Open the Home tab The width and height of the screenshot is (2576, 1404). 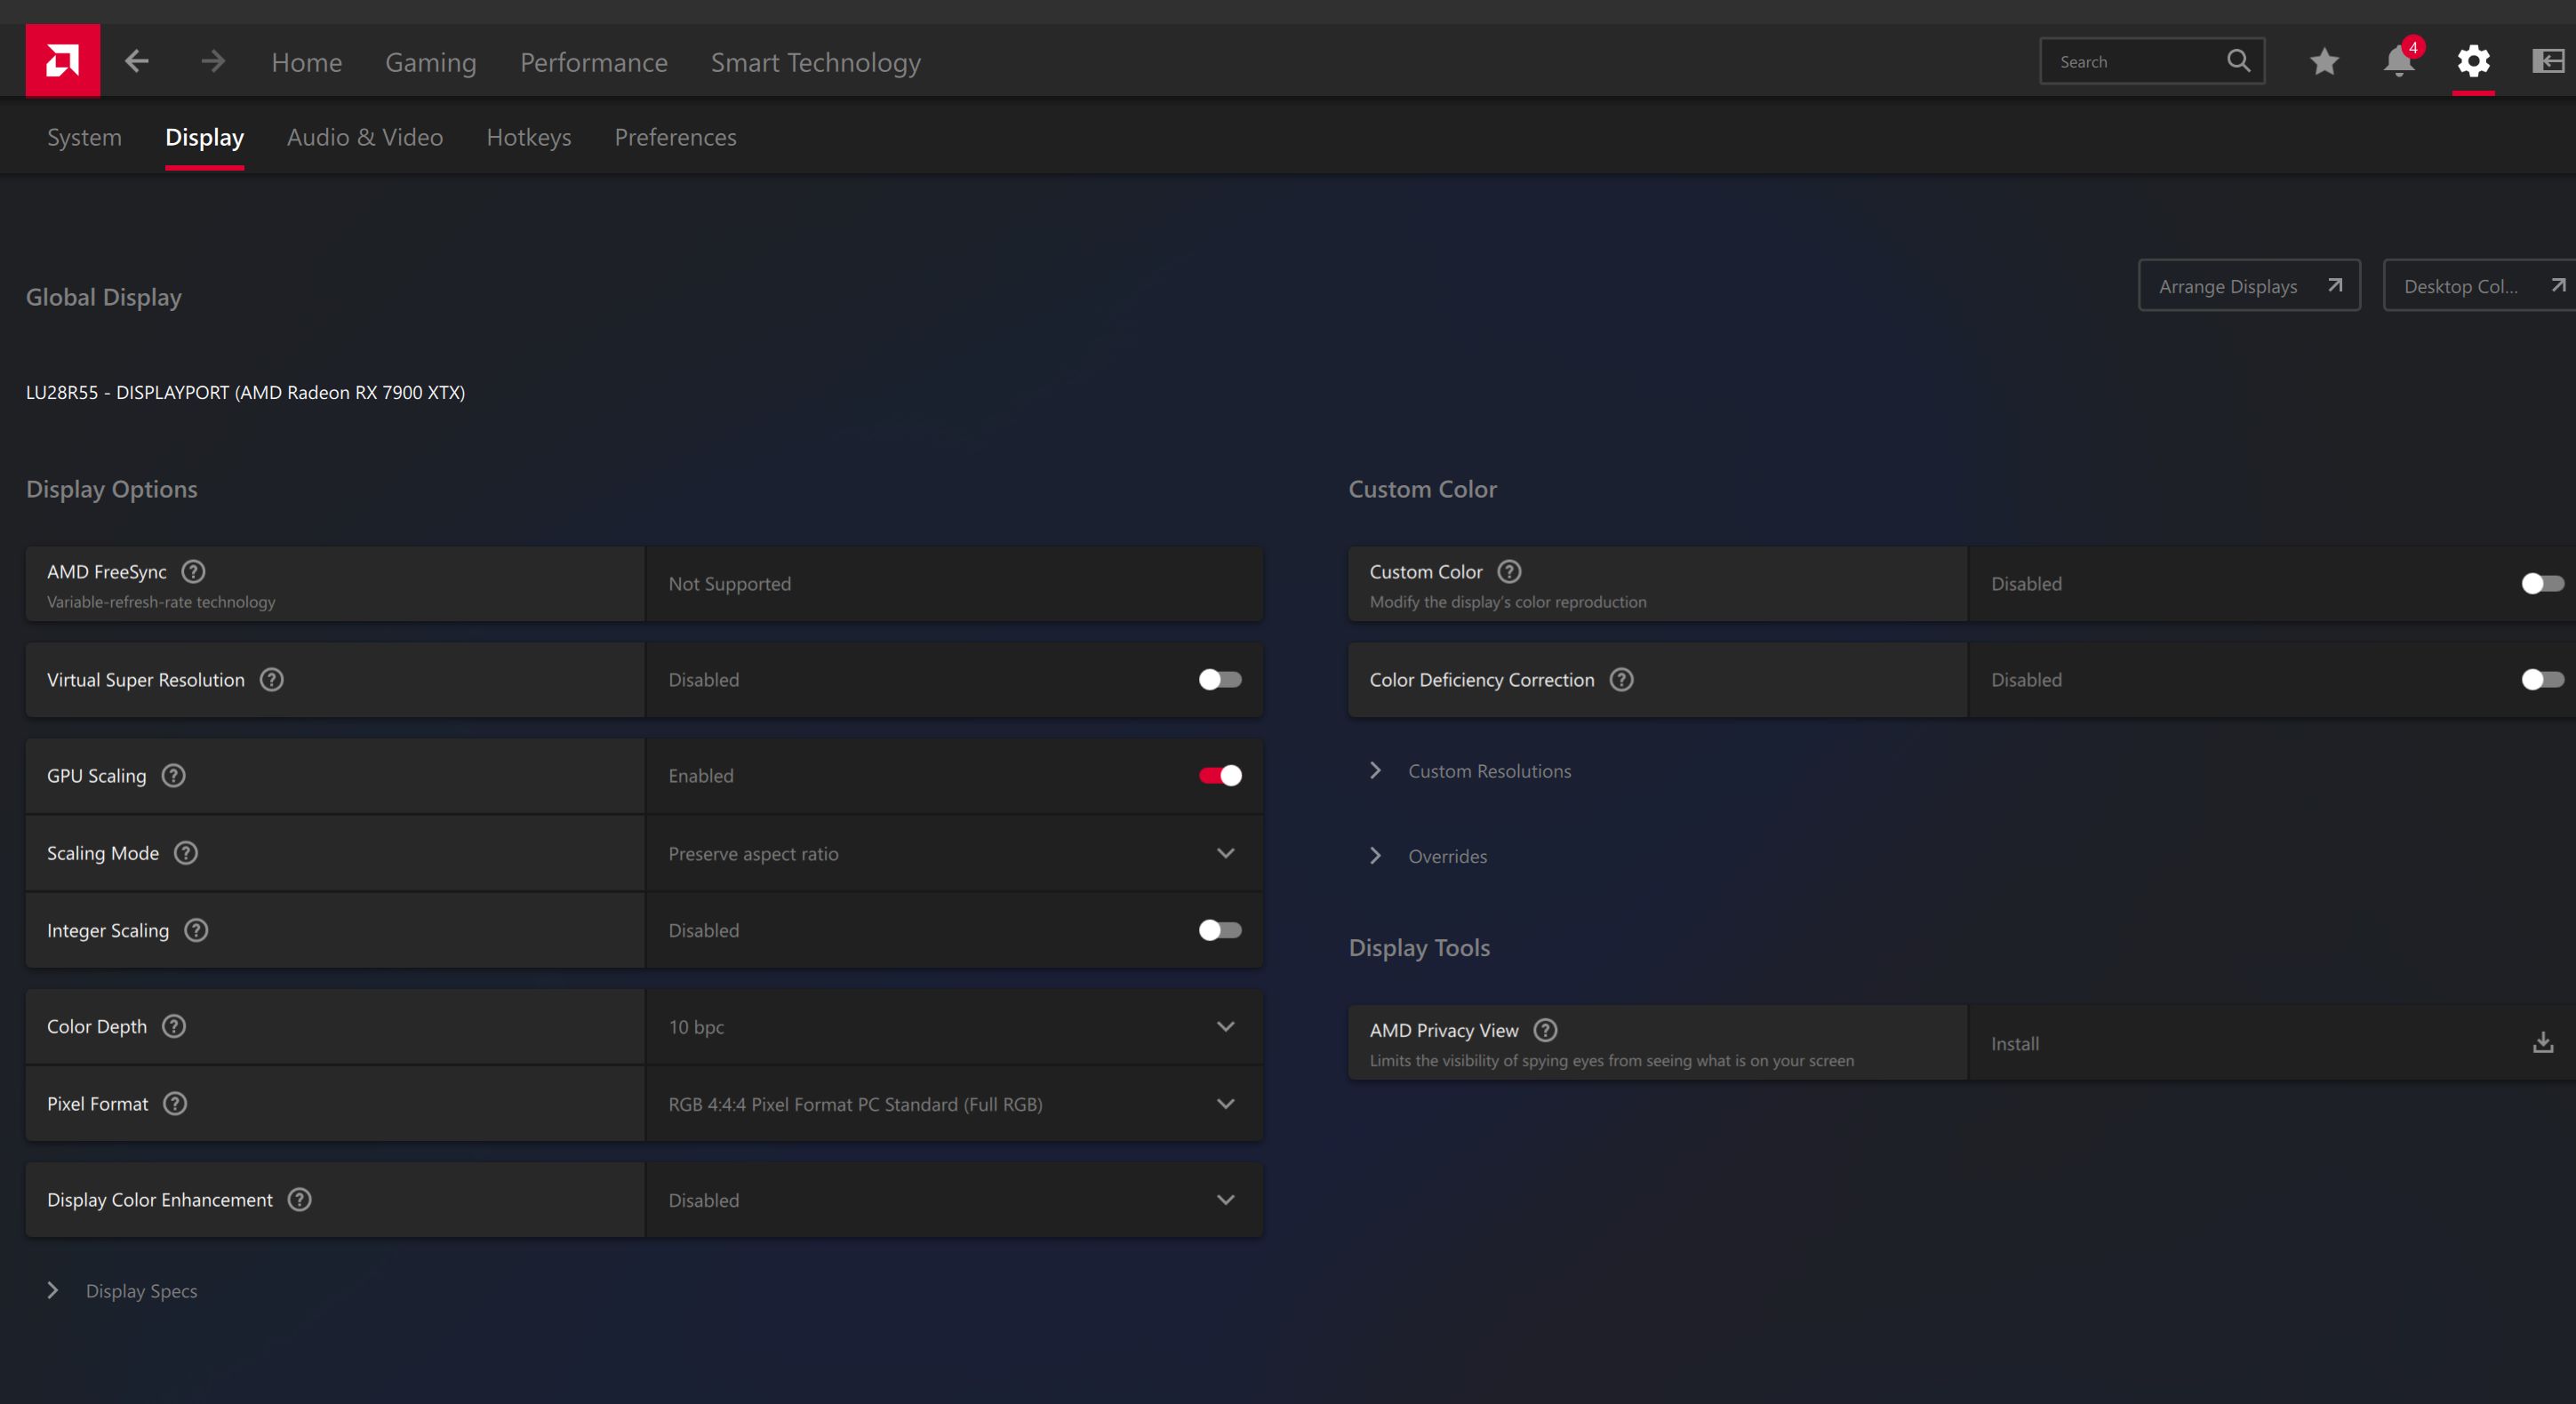307,62
